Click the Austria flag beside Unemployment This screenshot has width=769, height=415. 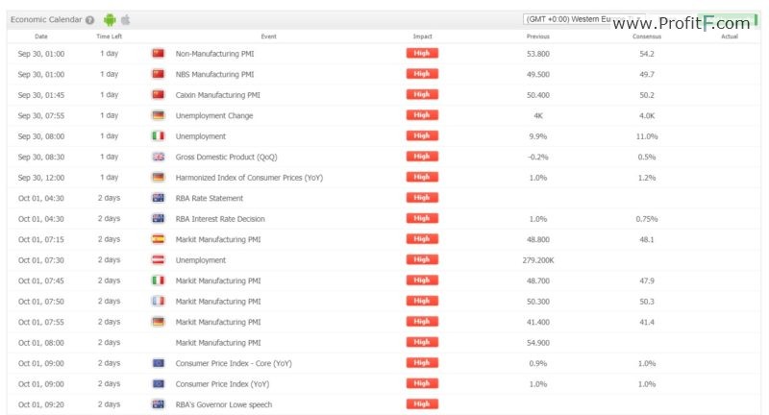[x=158, y=259]
